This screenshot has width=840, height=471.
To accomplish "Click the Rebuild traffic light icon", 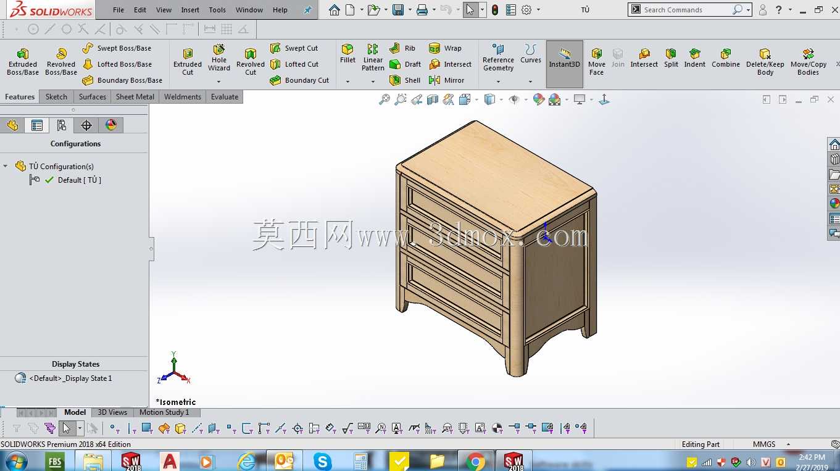I will point(495,10).
